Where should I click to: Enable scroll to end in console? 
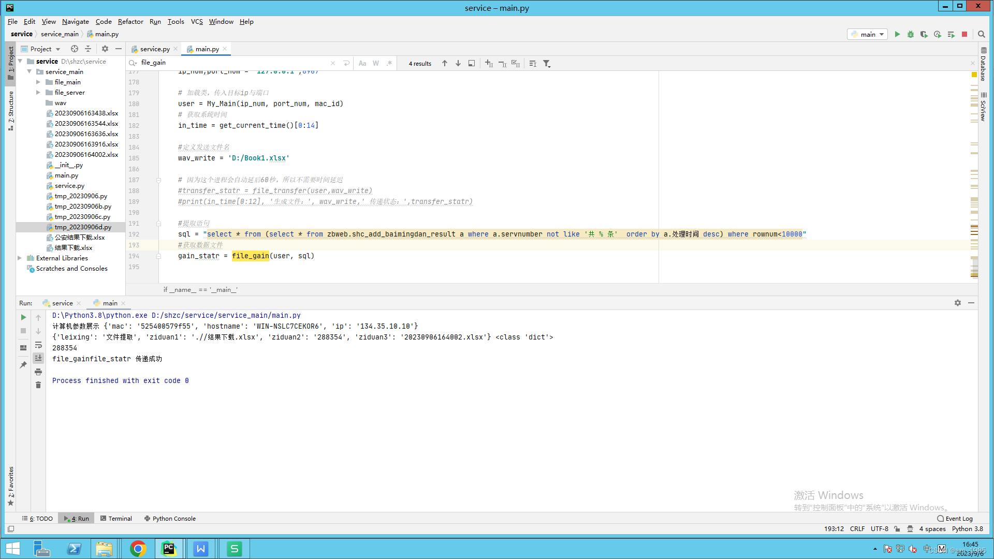tap(38, 358)
